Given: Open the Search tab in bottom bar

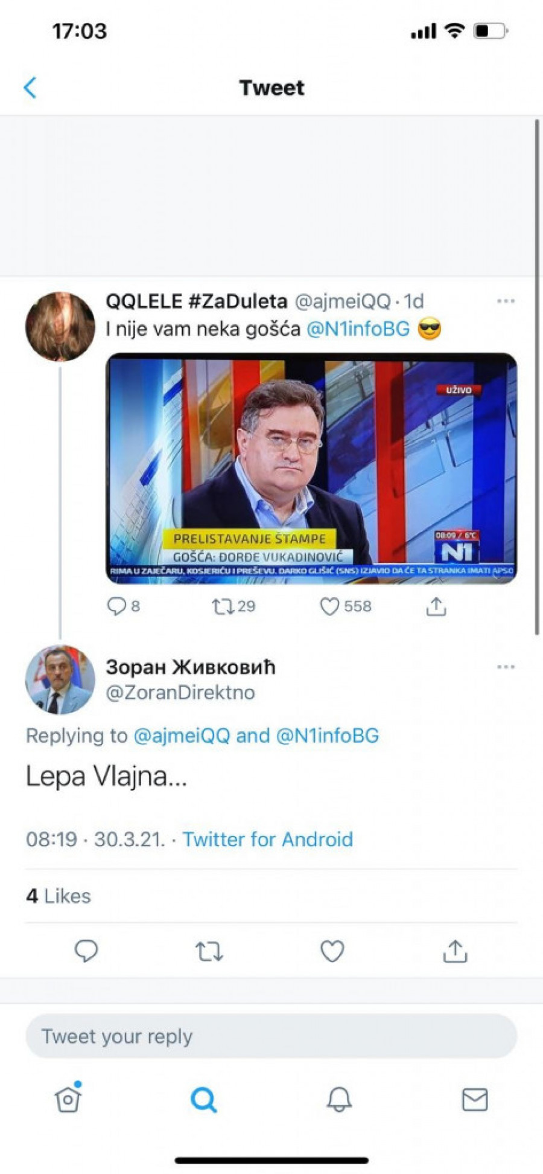Looking at the screenshot, I should 204,1099.
